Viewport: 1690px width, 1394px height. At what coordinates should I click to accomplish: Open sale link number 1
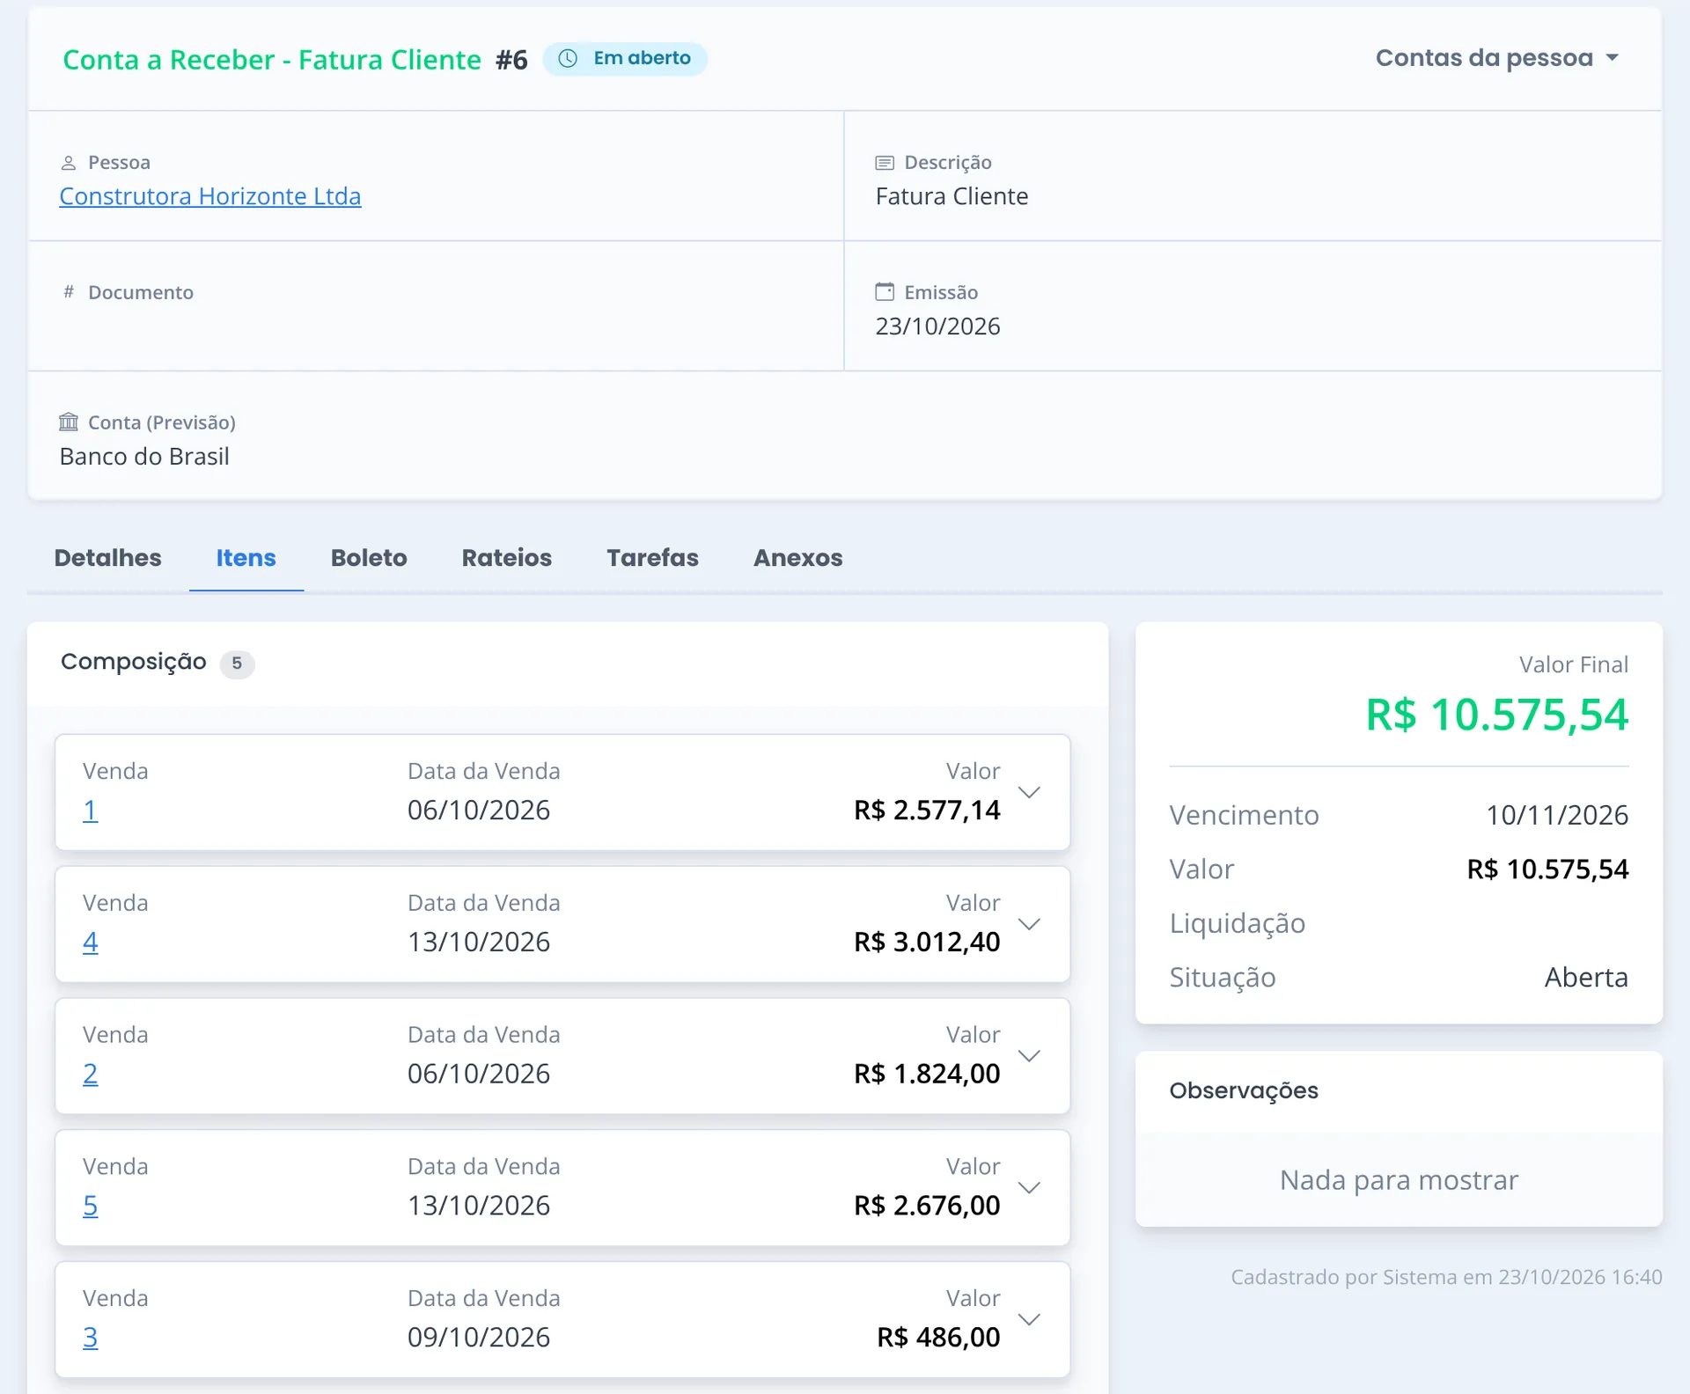pyautogui.click(x=90, y=811)
